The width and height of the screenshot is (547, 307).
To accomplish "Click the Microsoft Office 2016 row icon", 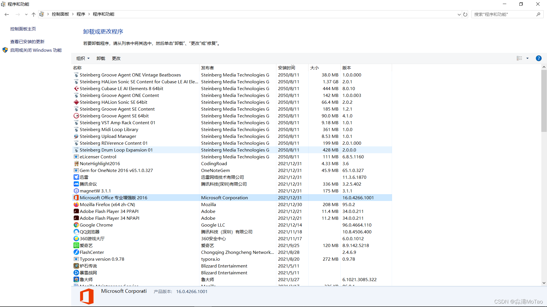I will [x=76, y=198].
